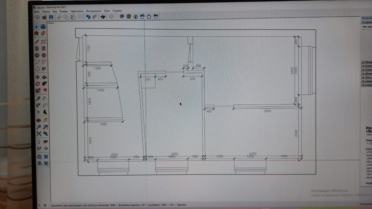
Task: Switch to the Iso view icon
Action: [122, 17]
